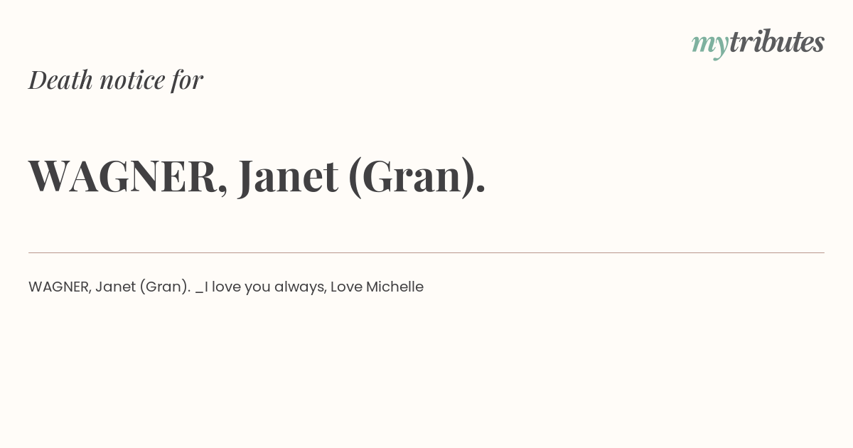Click "WAGNER," in the large heading
The height and width of the screenshot is (448, 853).
click(x=129, y=176)
